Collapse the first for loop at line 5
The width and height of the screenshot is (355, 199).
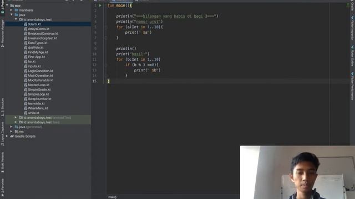106,27
